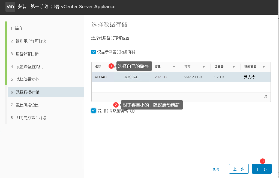This screenshot has height=178, width=279.
Task: Click the VMware vm logo icon
Action: click(x=11, y=7)
